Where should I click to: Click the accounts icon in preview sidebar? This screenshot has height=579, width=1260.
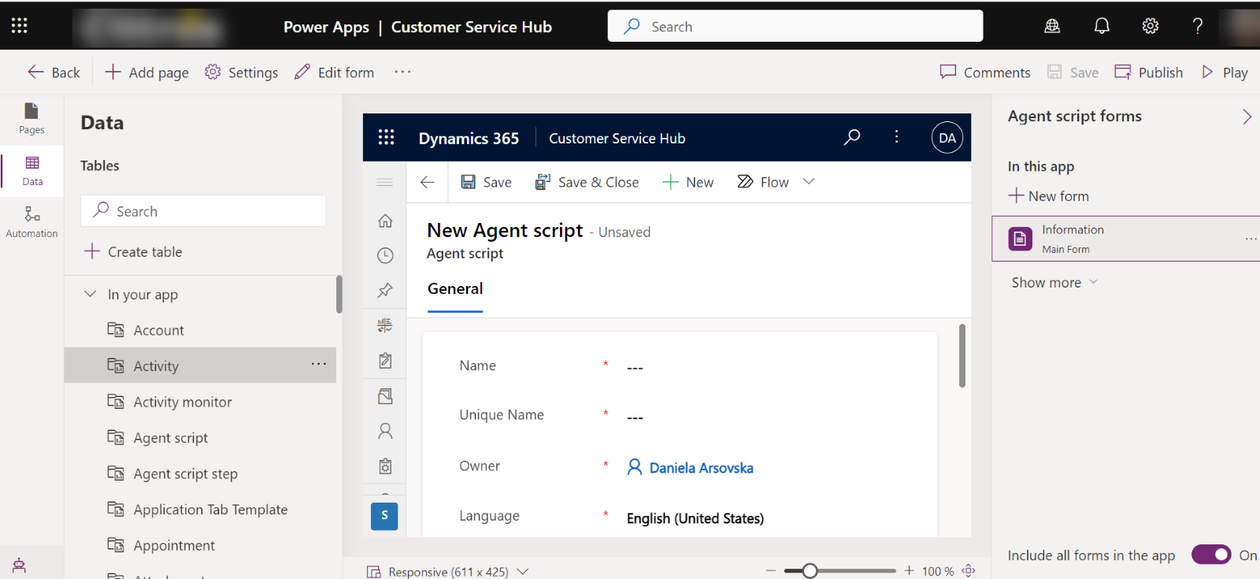[x=385, y=396]
